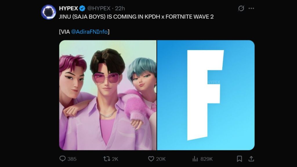297x167 pixels.
Task: Click the HYPEX display name
Action: coord(69,8)
